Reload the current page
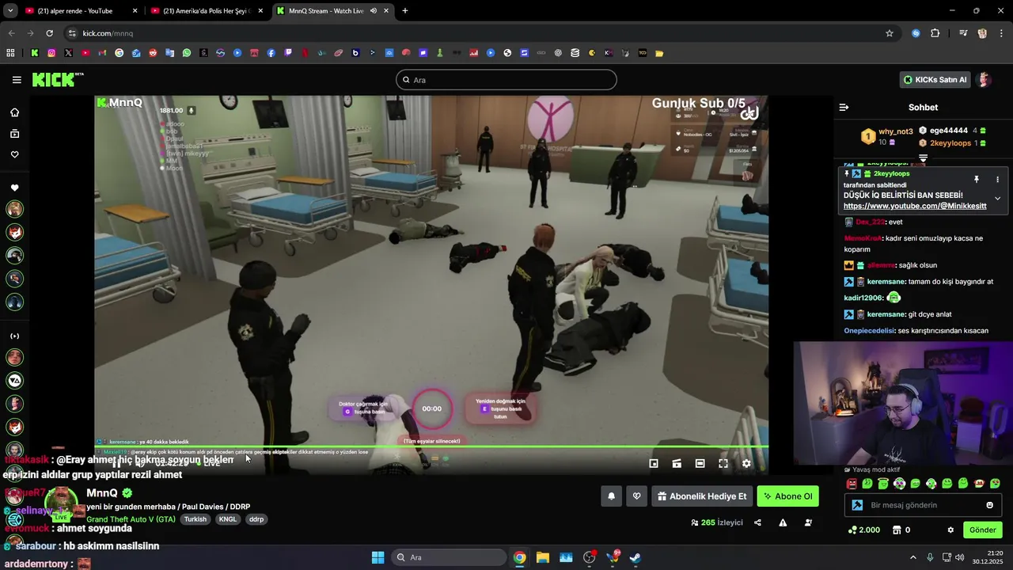Image resolution: width=1013 pixels, height=570 pixels. point(49,33)
